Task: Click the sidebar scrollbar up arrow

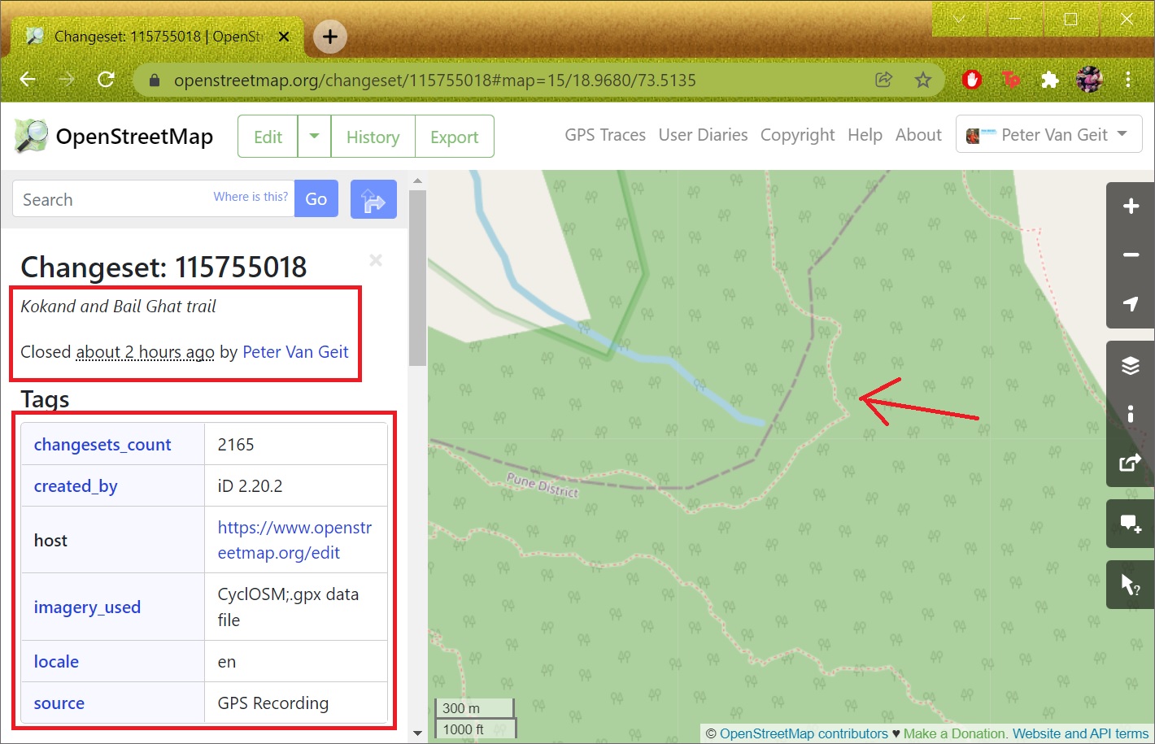Action: (x=417, y=181)
